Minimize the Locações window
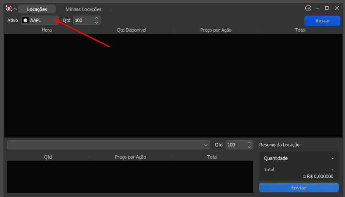Viewport: 345px width, 197px height. (x=318, y=8)
